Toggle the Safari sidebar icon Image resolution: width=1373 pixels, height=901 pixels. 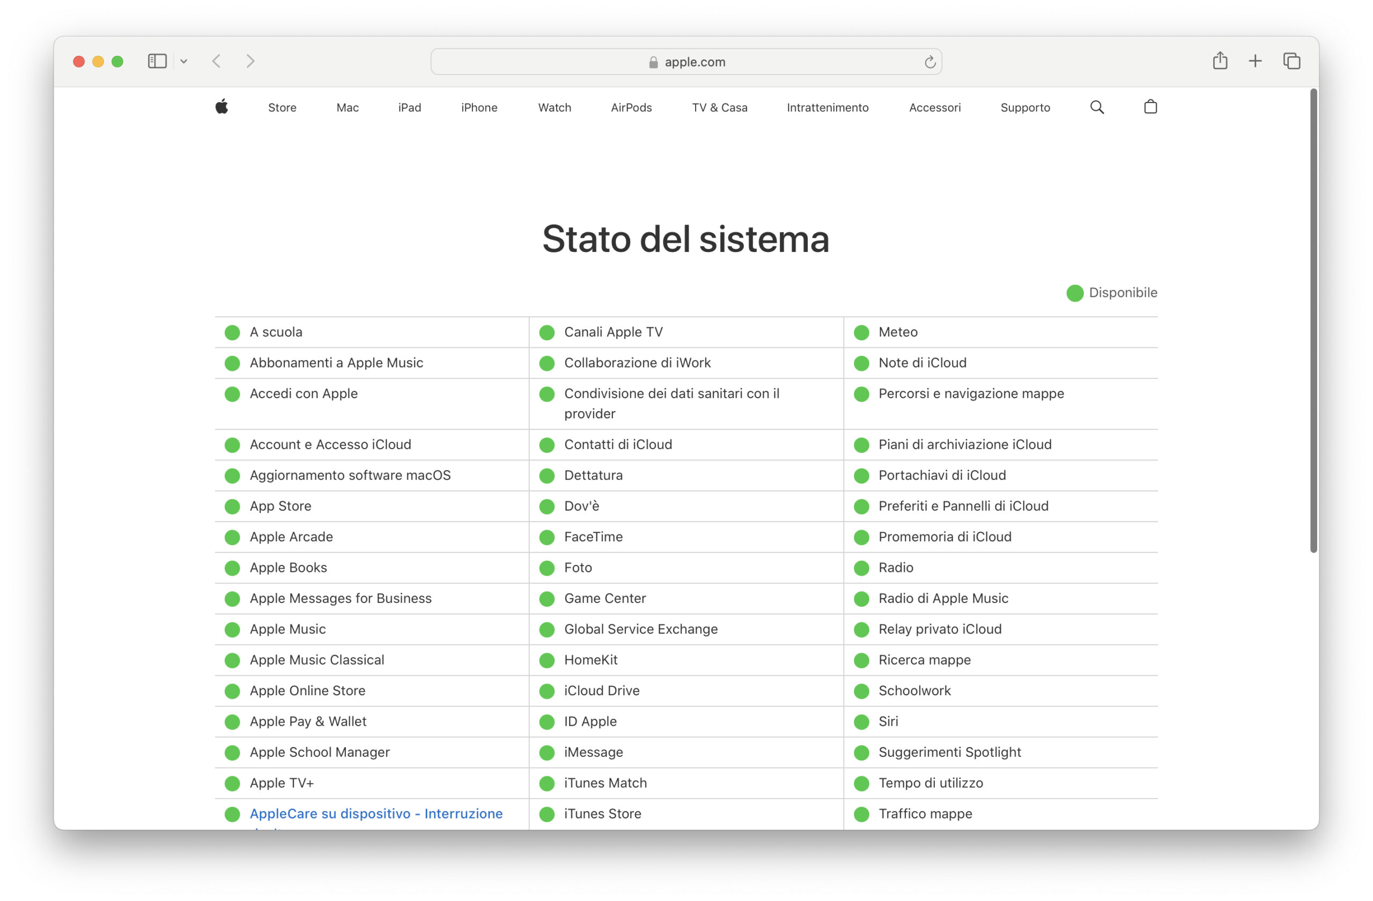pyautogui.click(x=157, y=61)
